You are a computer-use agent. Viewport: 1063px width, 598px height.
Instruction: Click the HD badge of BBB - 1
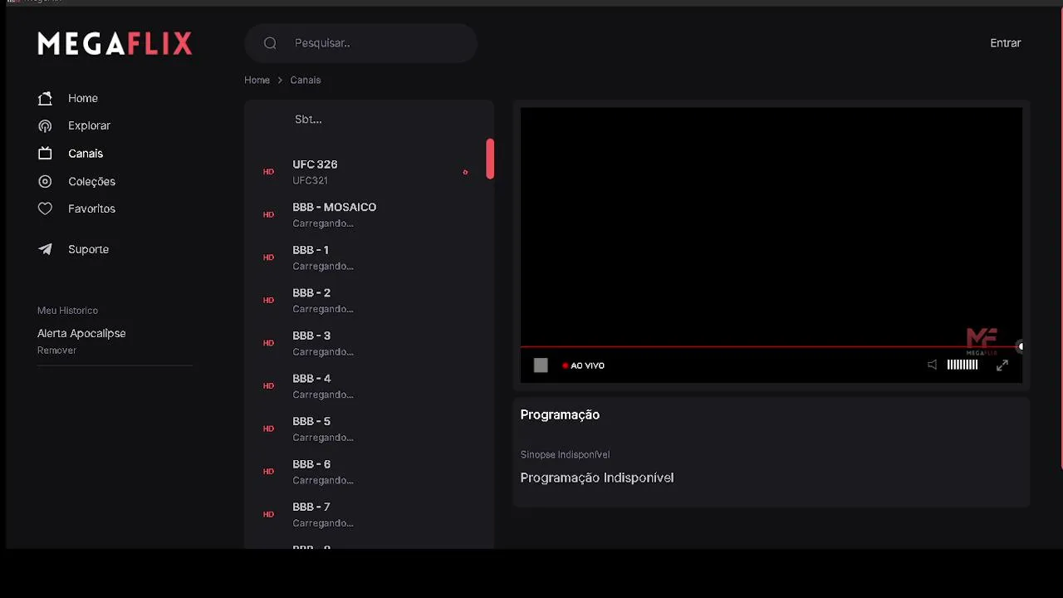click(x=268, y=257)
